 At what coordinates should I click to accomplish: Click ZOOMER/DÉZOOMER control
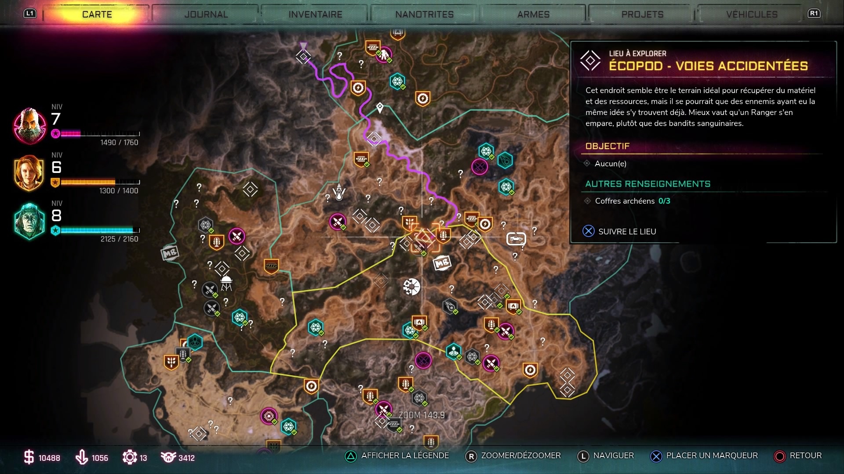[x=513, y=456]
